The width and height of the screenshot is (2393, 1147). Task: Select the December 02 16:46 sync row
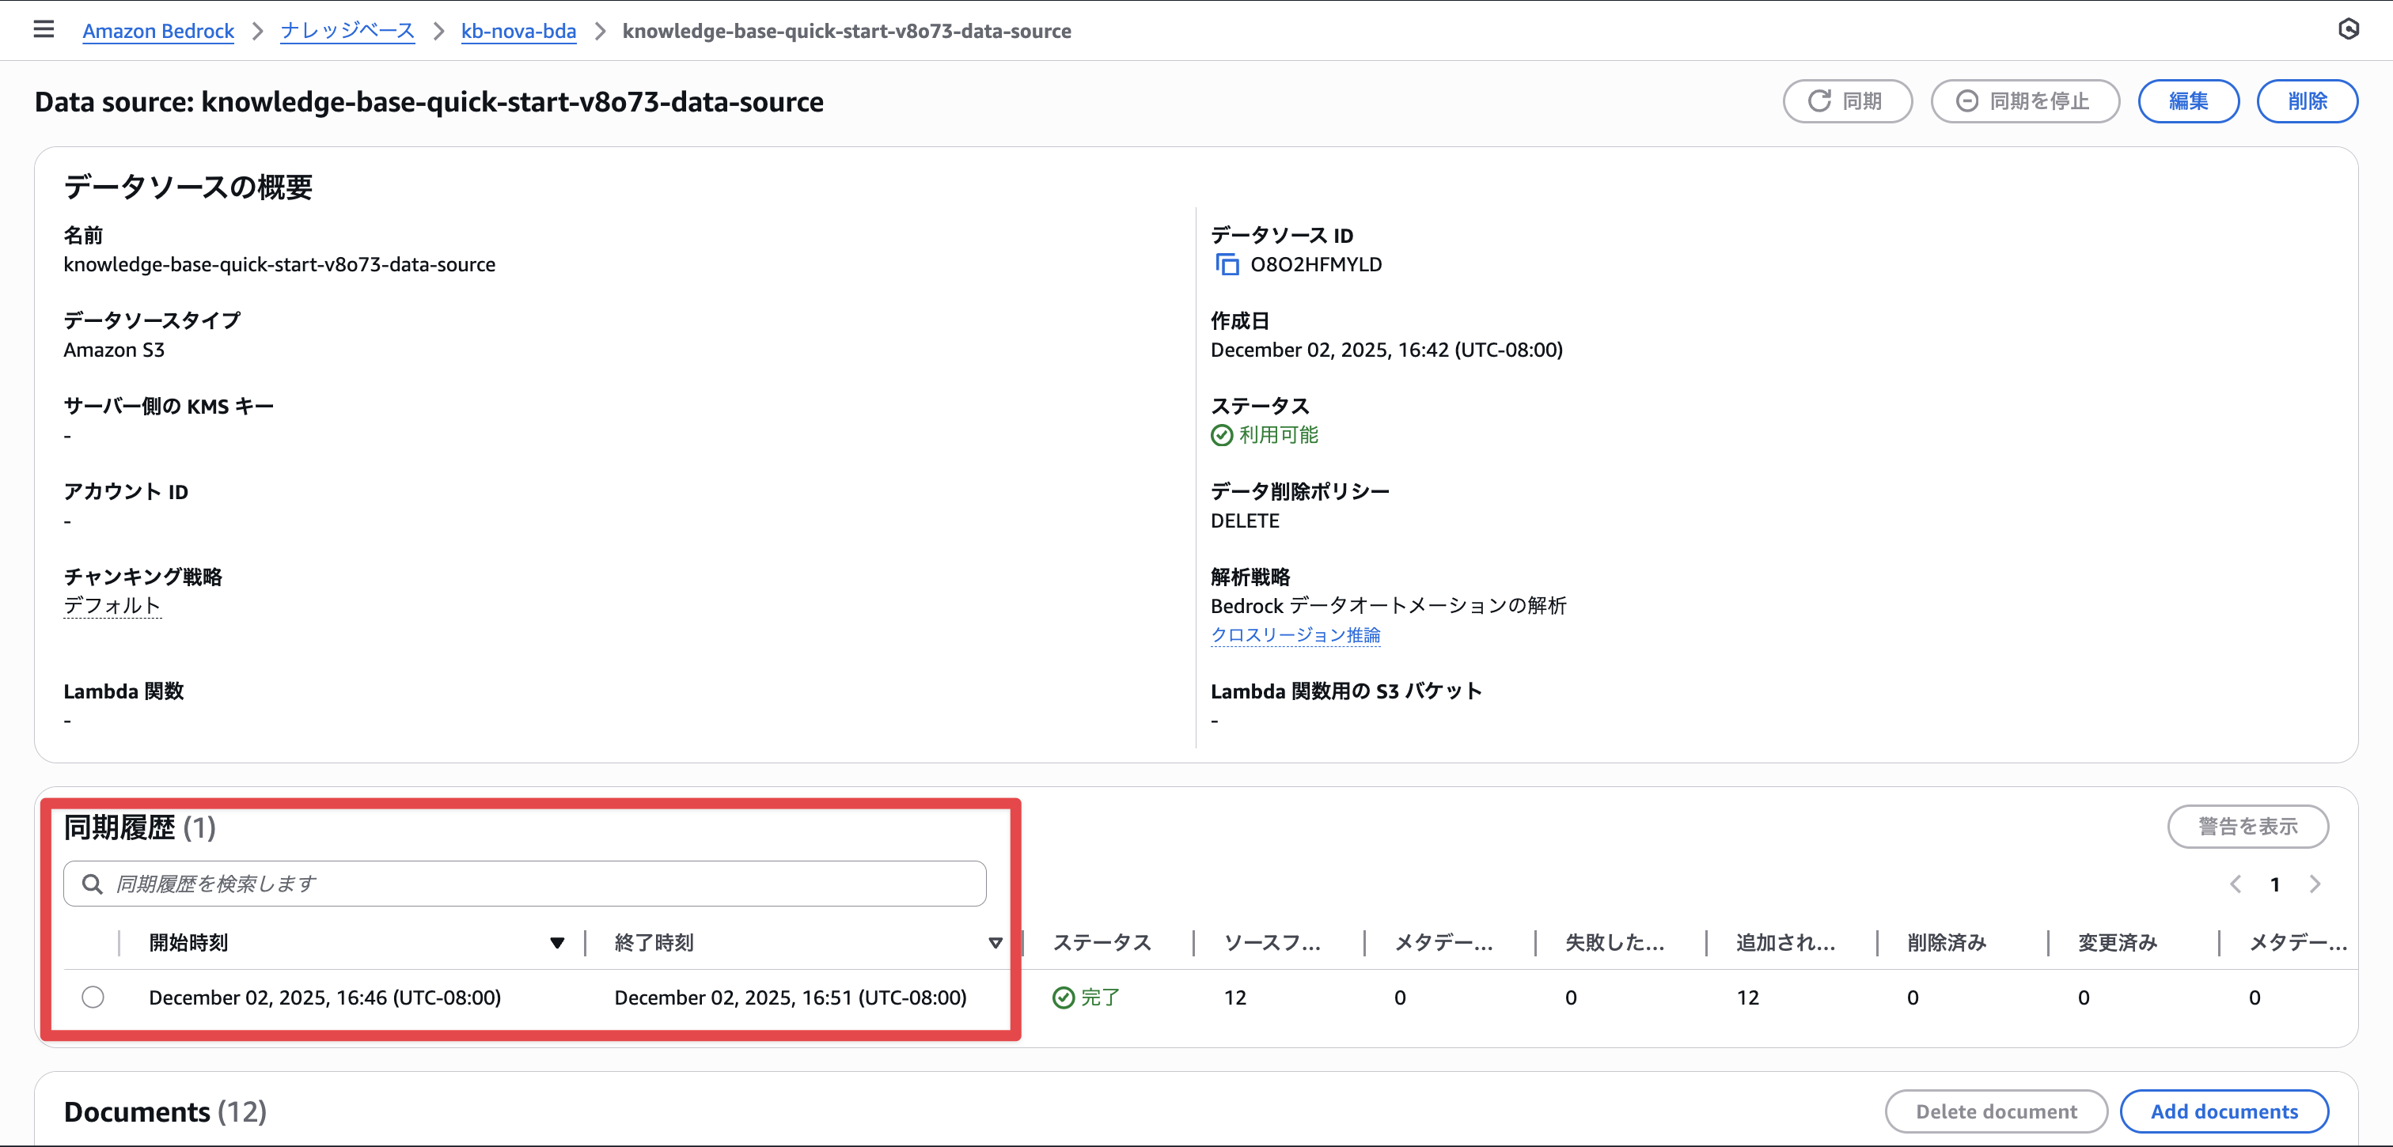93,997
